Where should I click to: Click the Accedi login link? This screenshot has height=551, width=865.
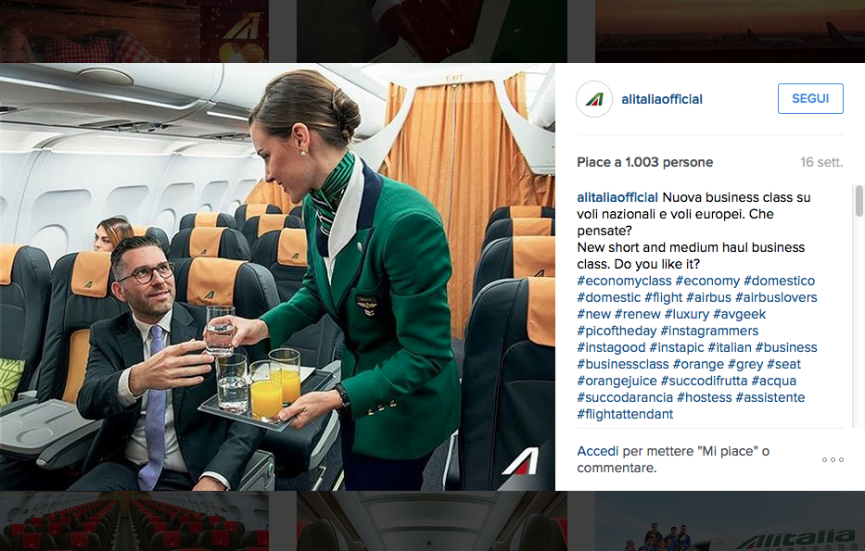(x=597, y=451)
